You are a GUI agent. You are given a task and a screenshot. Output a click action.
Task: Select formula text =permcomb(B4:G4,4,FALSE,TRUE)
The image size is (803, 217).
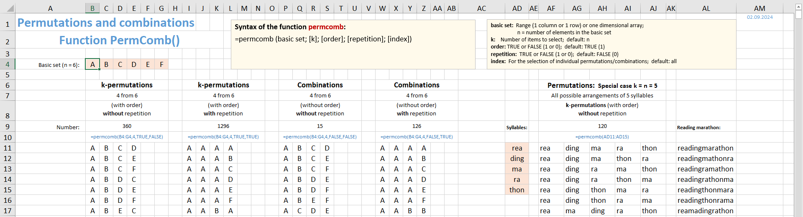coord(417,137)
